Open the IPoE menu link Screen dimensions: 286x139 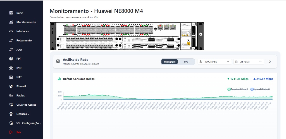[19, 68]
